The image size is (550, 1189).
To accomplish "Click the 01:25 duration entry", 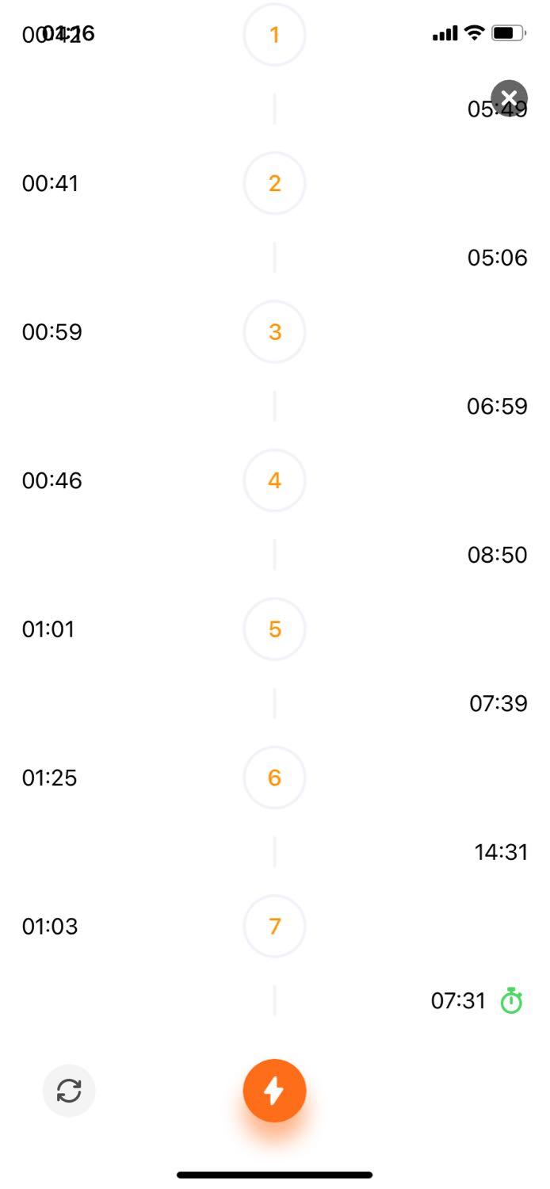I will [50, 778].
